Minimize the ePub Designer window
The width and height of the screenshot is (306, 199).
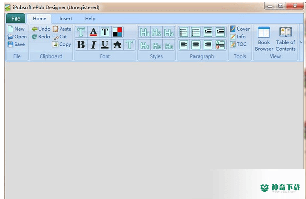click(270, 6)
